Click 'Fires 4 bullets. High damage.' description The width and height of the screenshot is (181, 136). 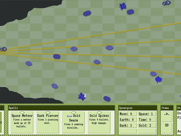click(x=99, y=121)
